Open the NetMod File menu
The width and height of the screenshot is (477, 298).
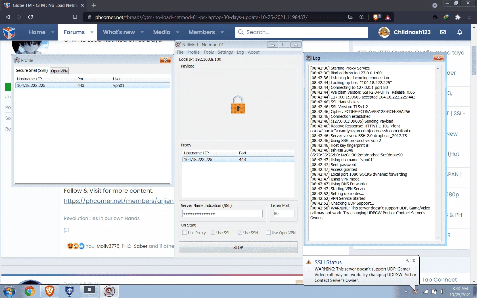coord(180,52)
